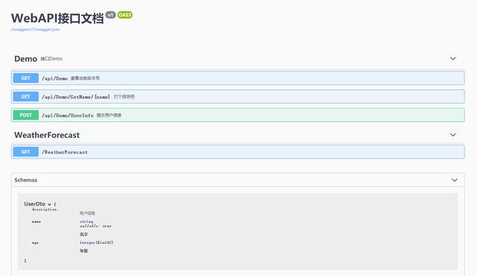Click the Schemas panel title
This screenshot has height=276, width=477.
(x=25, y=180)
